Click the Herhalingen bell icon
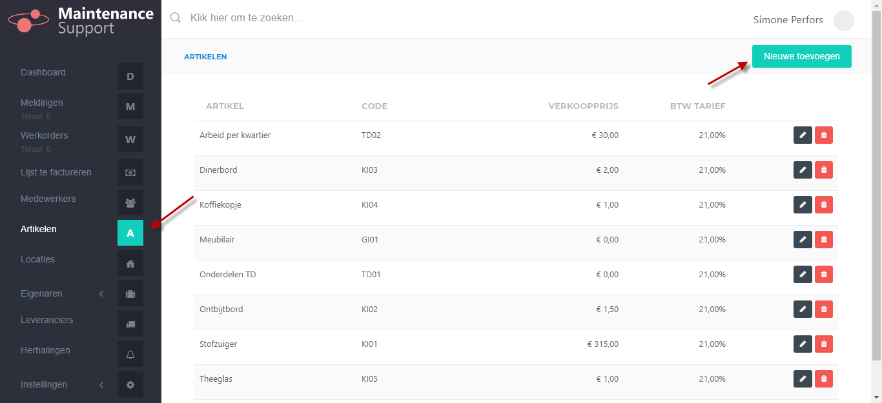The width and height of the screenshot is (882, 403). coord(130,354)
